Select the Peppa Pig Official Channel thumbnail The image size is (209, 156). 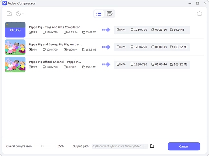(15, 64)
